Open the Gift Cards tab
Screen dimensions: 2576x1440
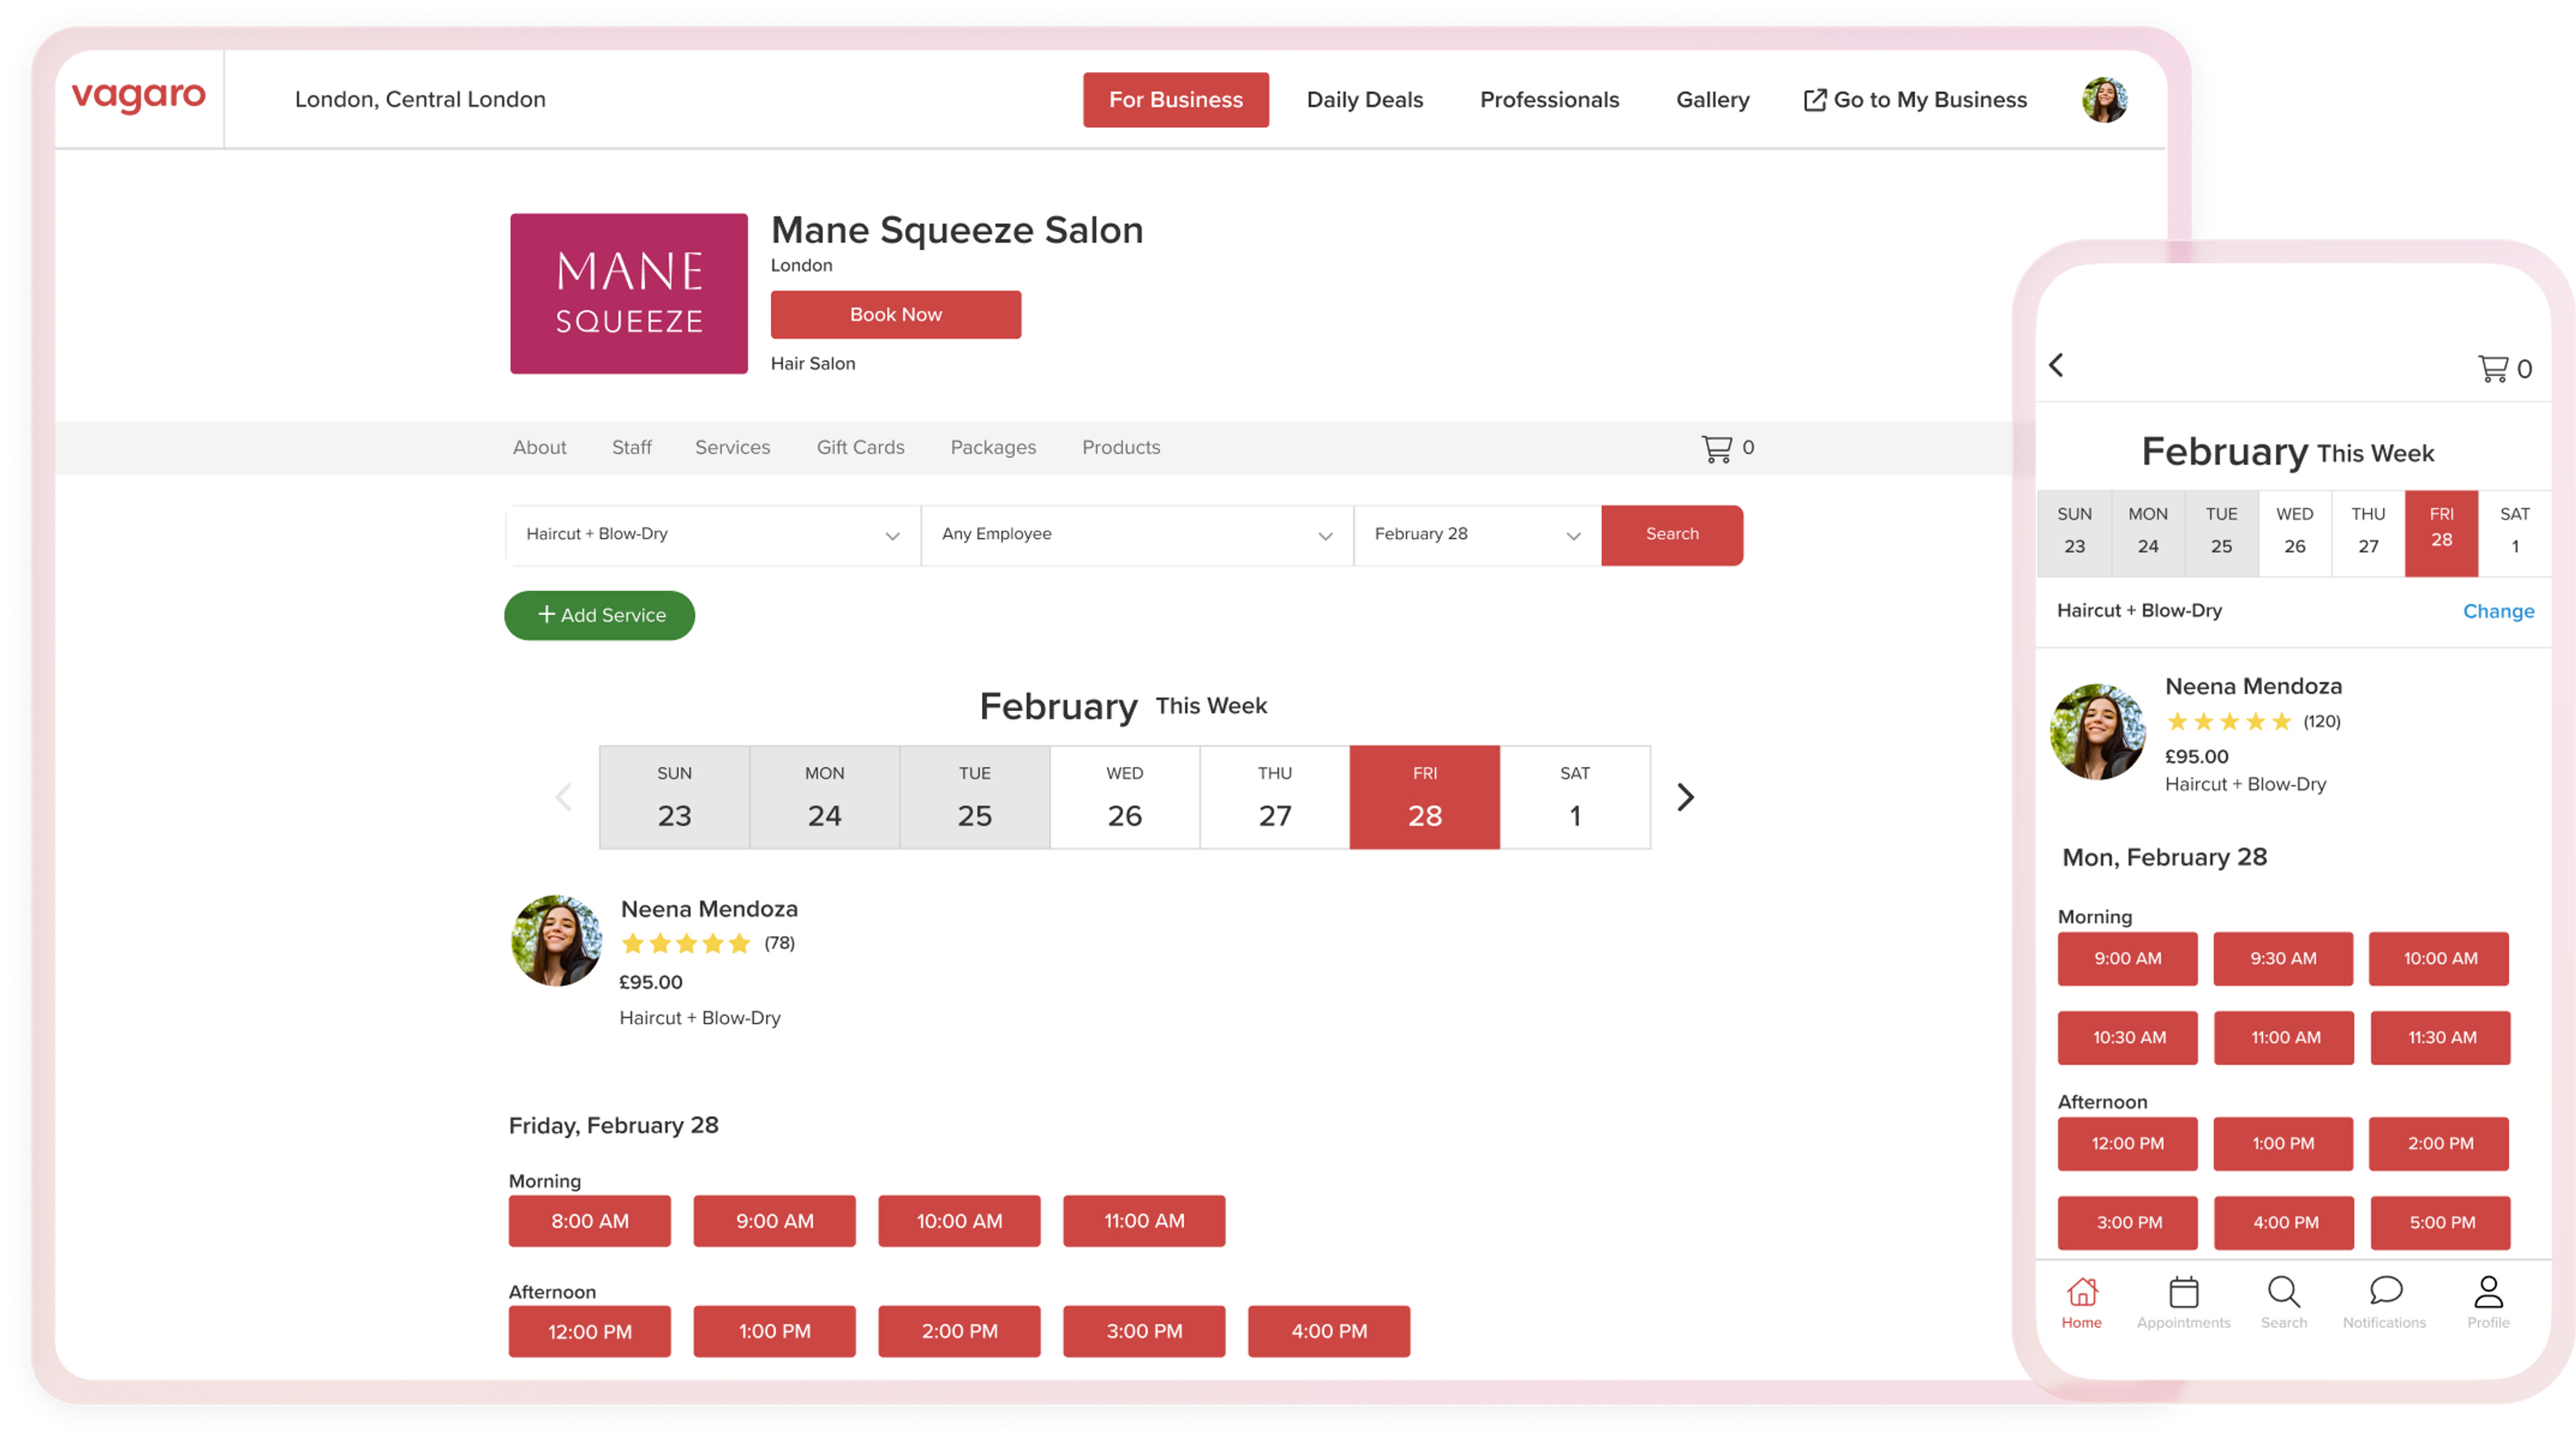pos(860,447)
